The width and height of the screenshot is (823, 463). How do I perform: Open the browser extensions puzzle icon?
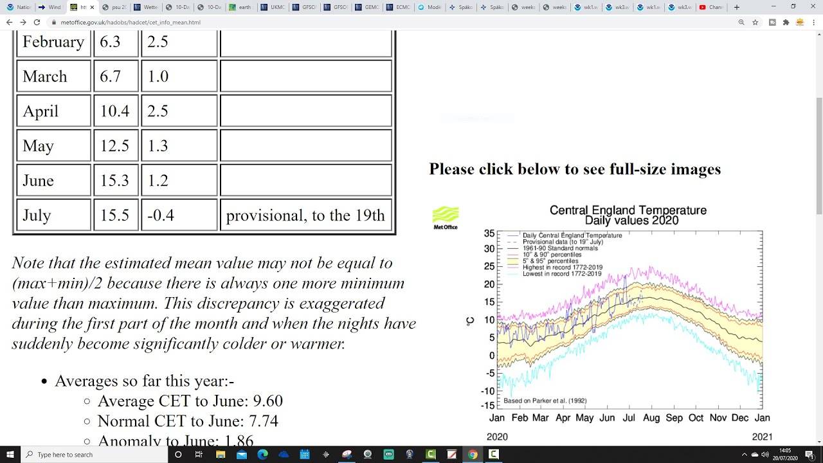(x=786, y=22)
